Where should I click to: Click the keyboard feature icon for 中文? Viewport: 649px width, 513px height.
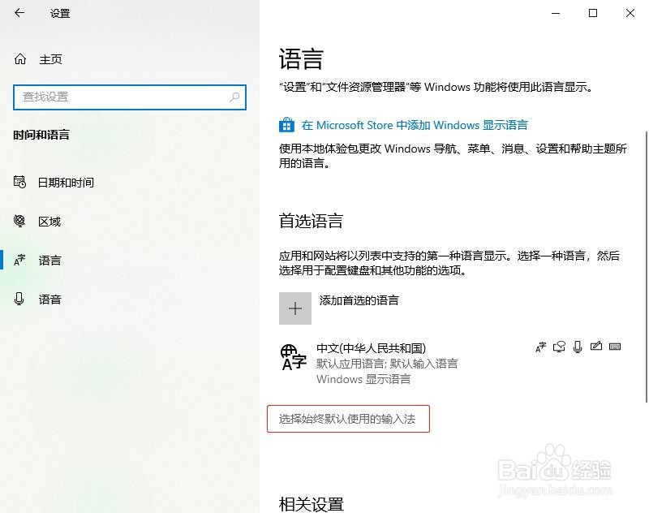[x=615, y=347]
